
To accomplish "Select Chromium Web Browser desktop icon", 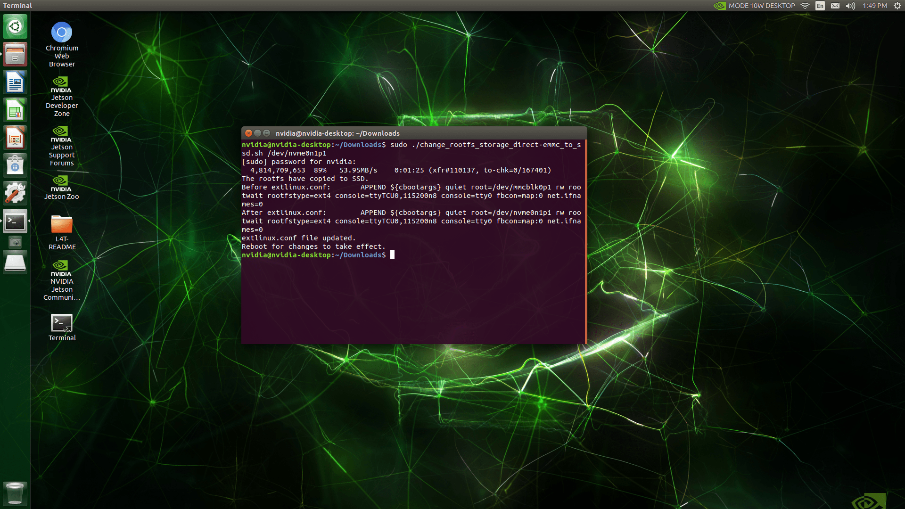I will pos(62,33).
